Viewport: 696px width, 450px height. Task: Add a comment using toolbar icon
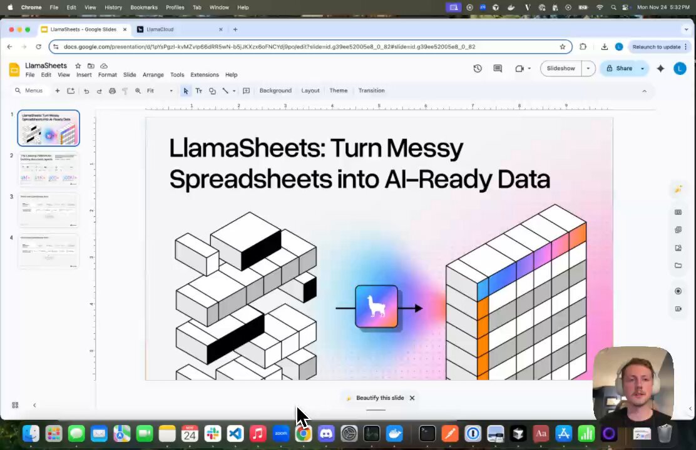point(247,91)
